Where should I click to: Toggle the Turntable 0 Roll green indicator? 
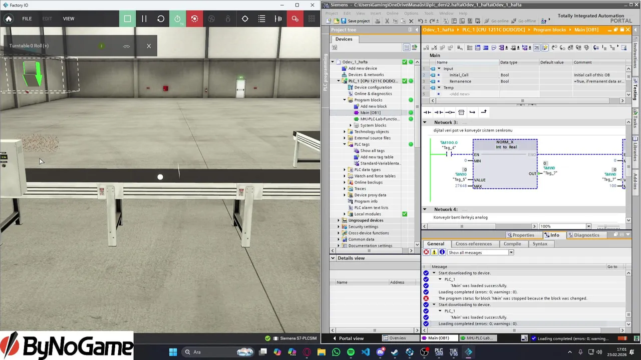pyautogui.click(x=101, y=46)
